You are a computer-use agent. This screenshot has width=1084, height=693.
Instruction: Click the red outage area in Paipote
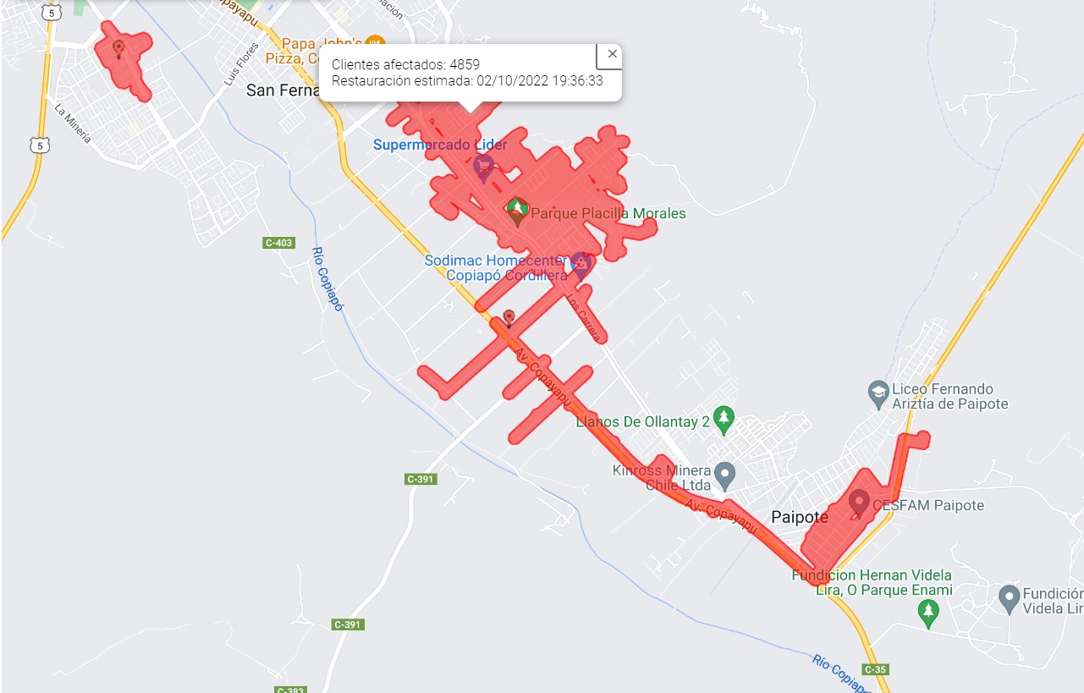846,526
